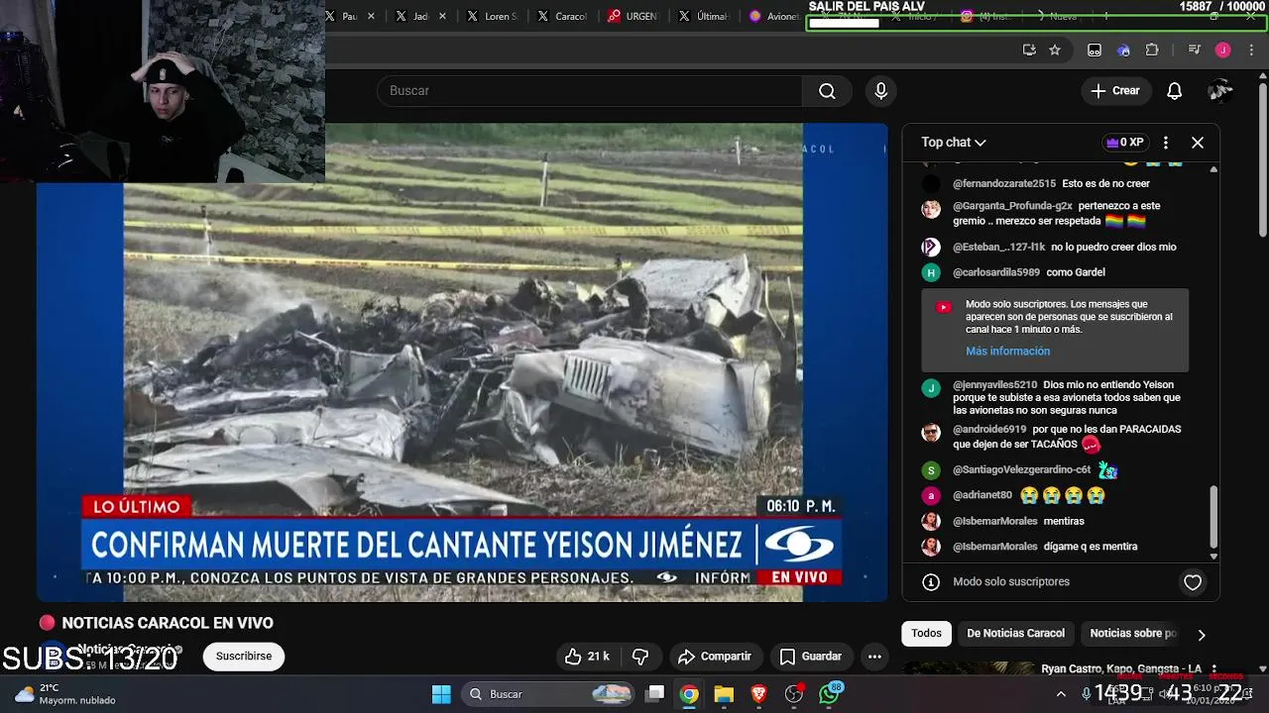The image size is (1269, 713).
Task: Click the Crear button
Action: [x=1115, y=91]
